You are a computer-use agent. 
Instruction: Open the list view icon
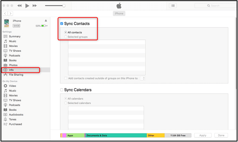[x=173, y=6]
